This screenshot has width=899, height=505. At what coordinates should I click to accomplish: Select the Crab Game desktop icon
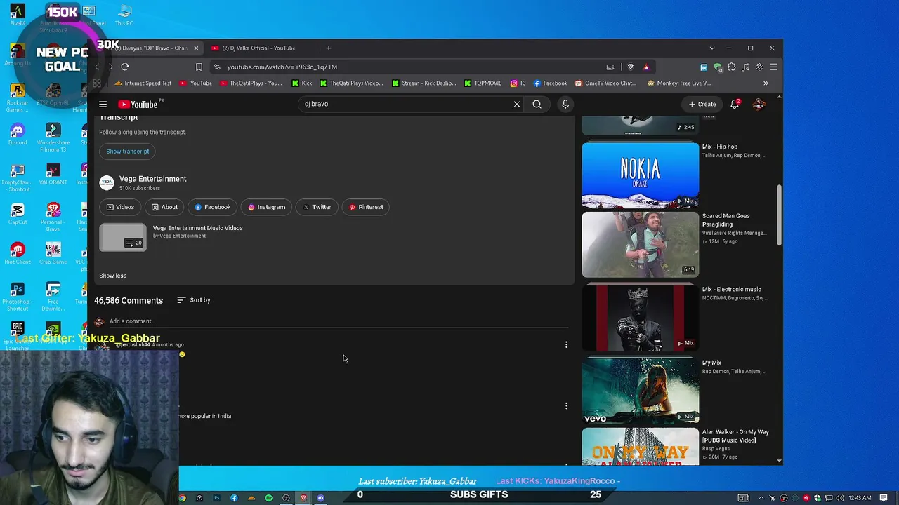[x=53, y=254]
